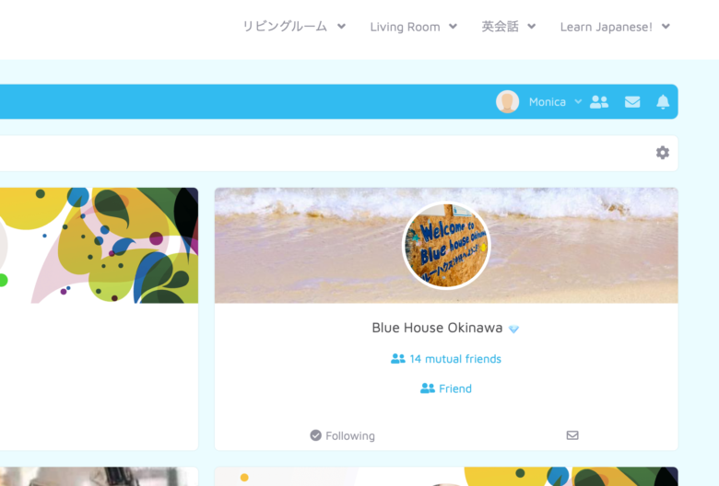Open the settings gear icon
Viewport: 719px width, 486px height.
click(x=662, y=153)
